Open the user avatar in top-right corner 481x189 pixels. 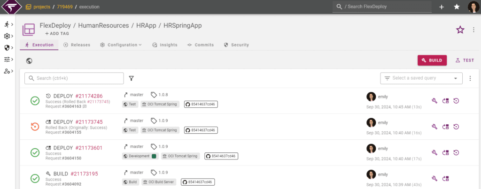473,7
